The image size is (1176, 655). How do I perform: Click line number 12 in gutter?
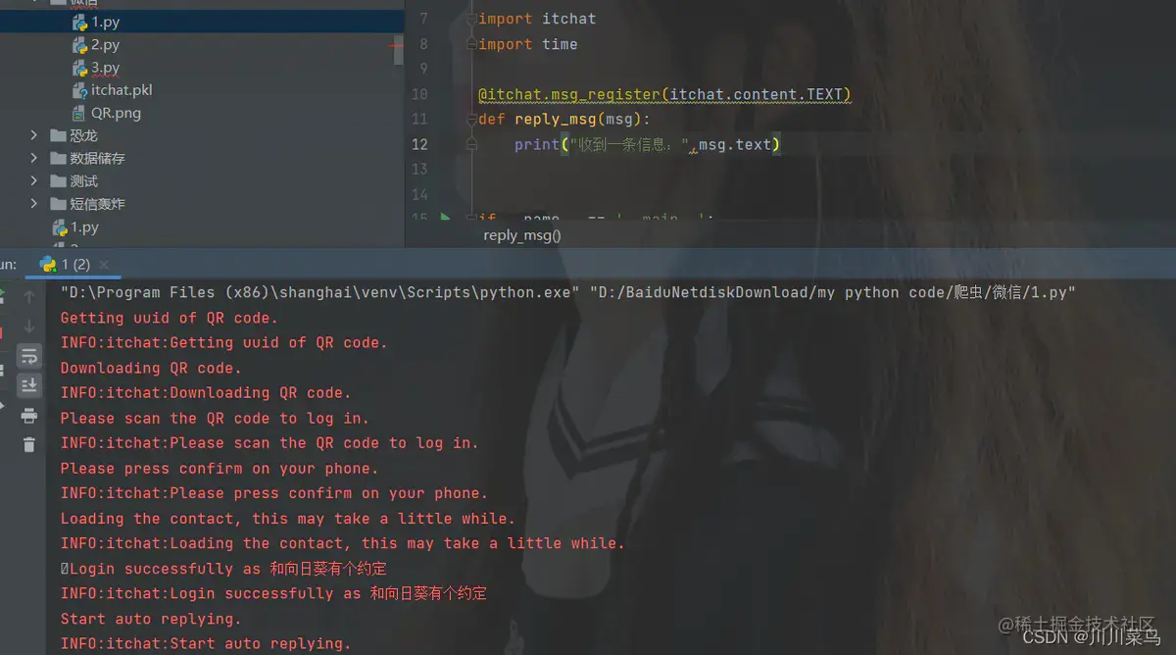click(x=419, y=145)
